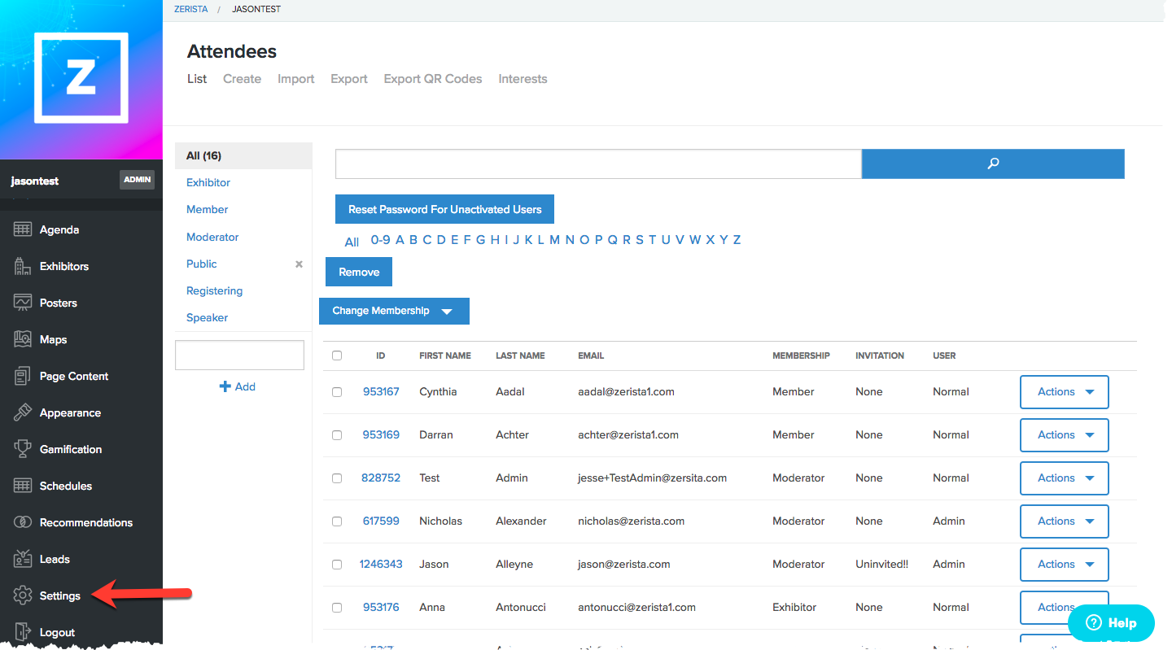1172x650 pixels.
Task: Open attendee ID 828752
Action: coord(381,478)
